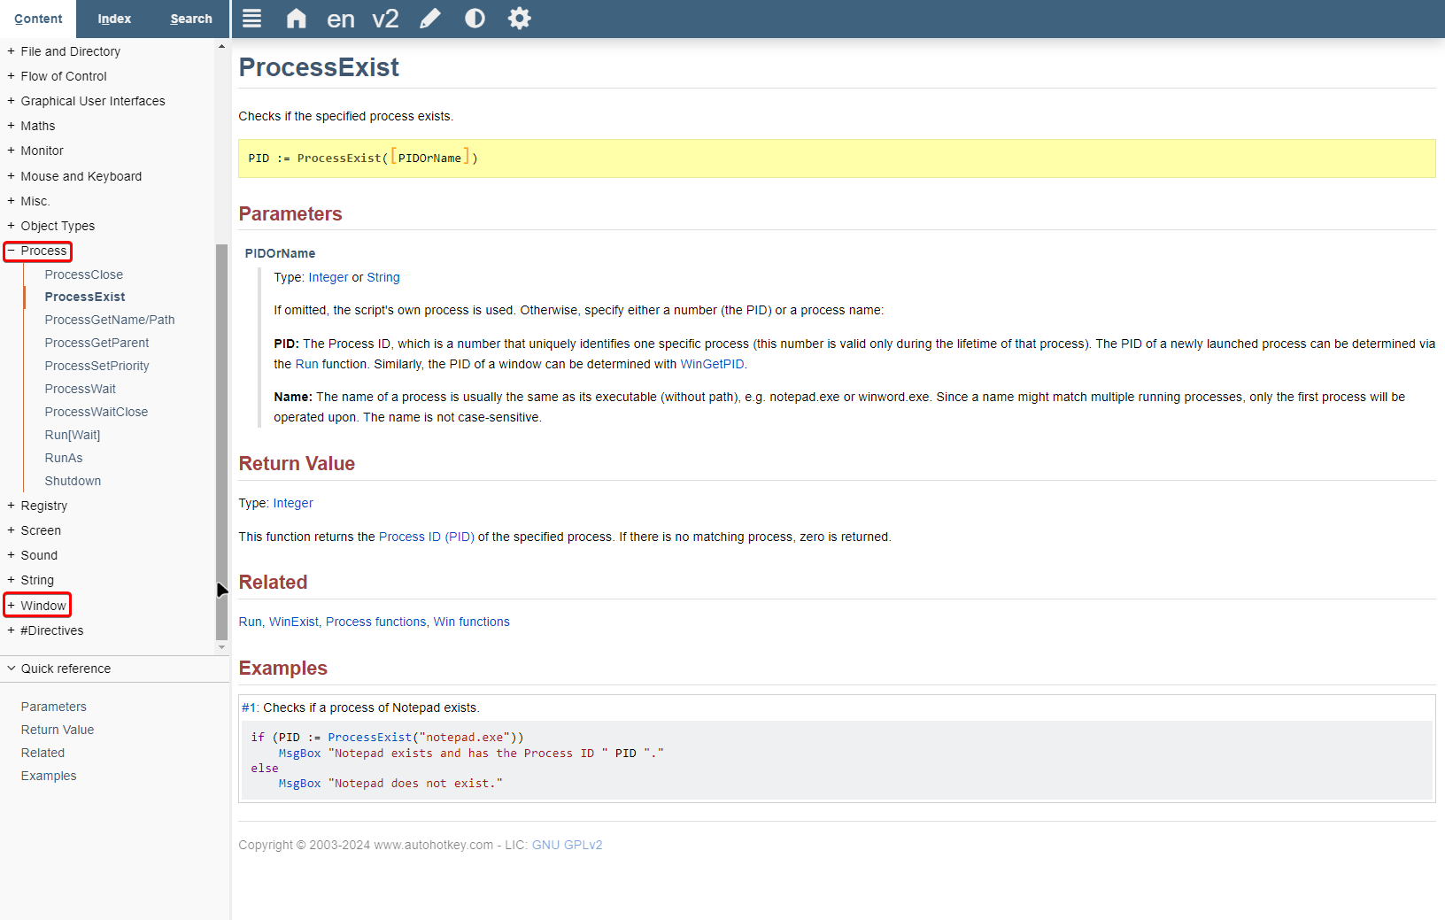1445x920 pixels.
Task: Jump to Related in quick reference
Action: coord(42,753)
